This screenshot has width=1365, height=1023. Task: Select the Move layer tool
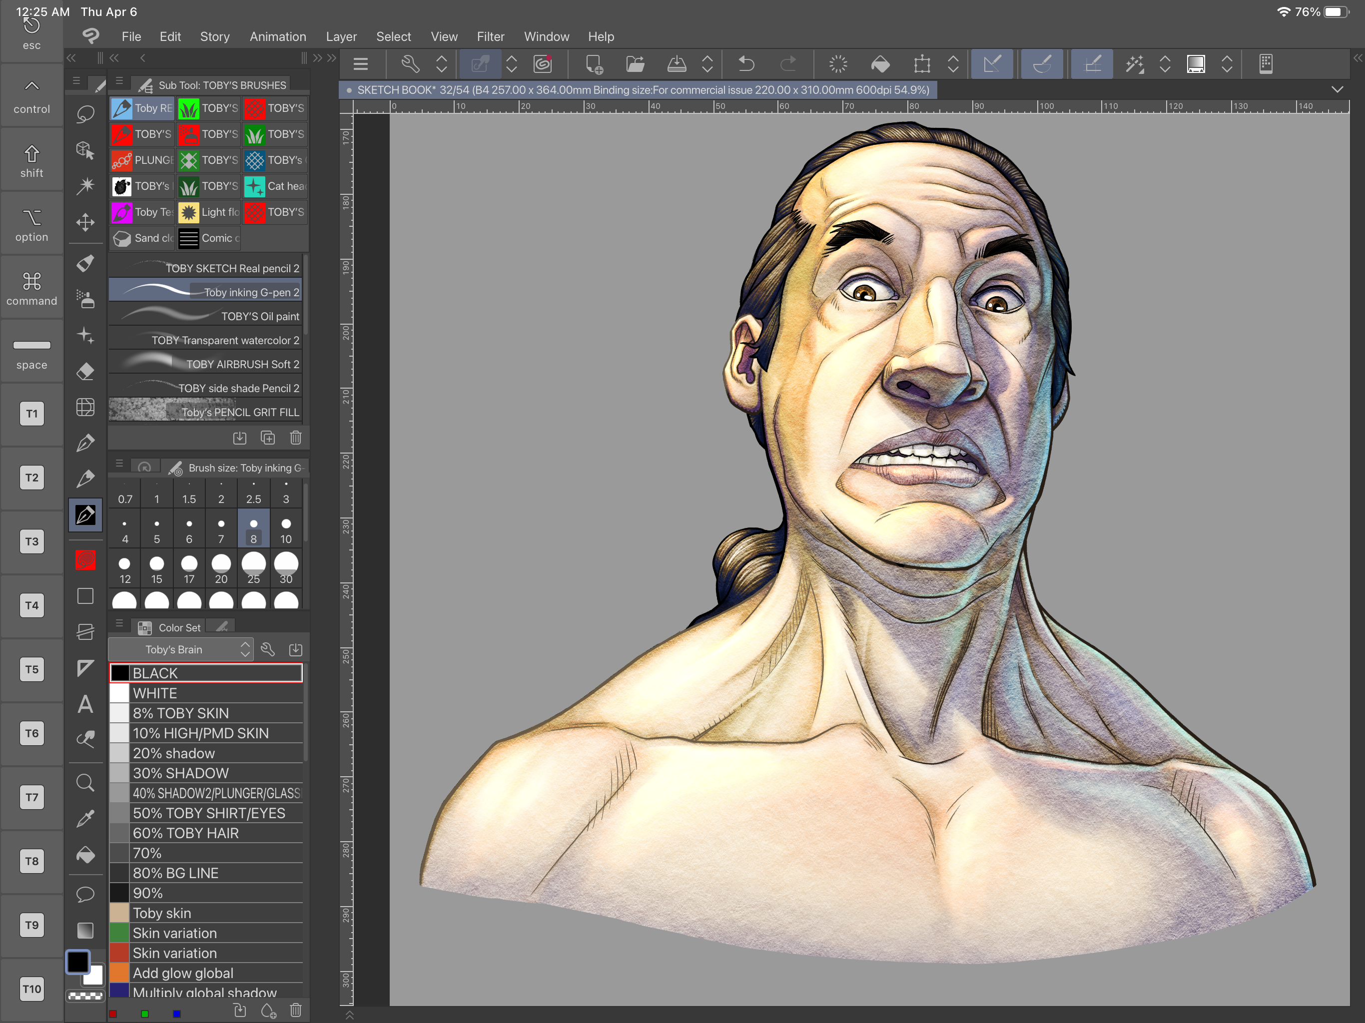coord(85,222)
